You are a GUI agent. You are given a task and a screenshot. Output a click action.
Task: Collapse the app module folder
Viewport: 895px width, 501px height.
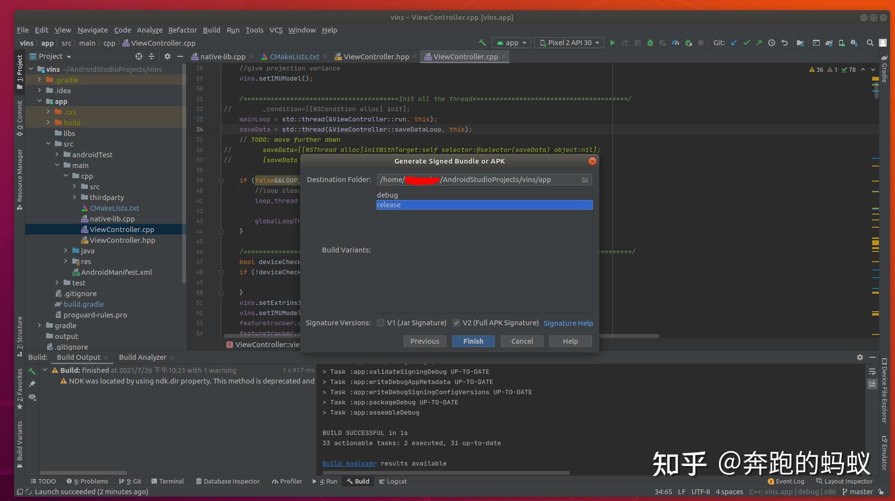point(39,101)
